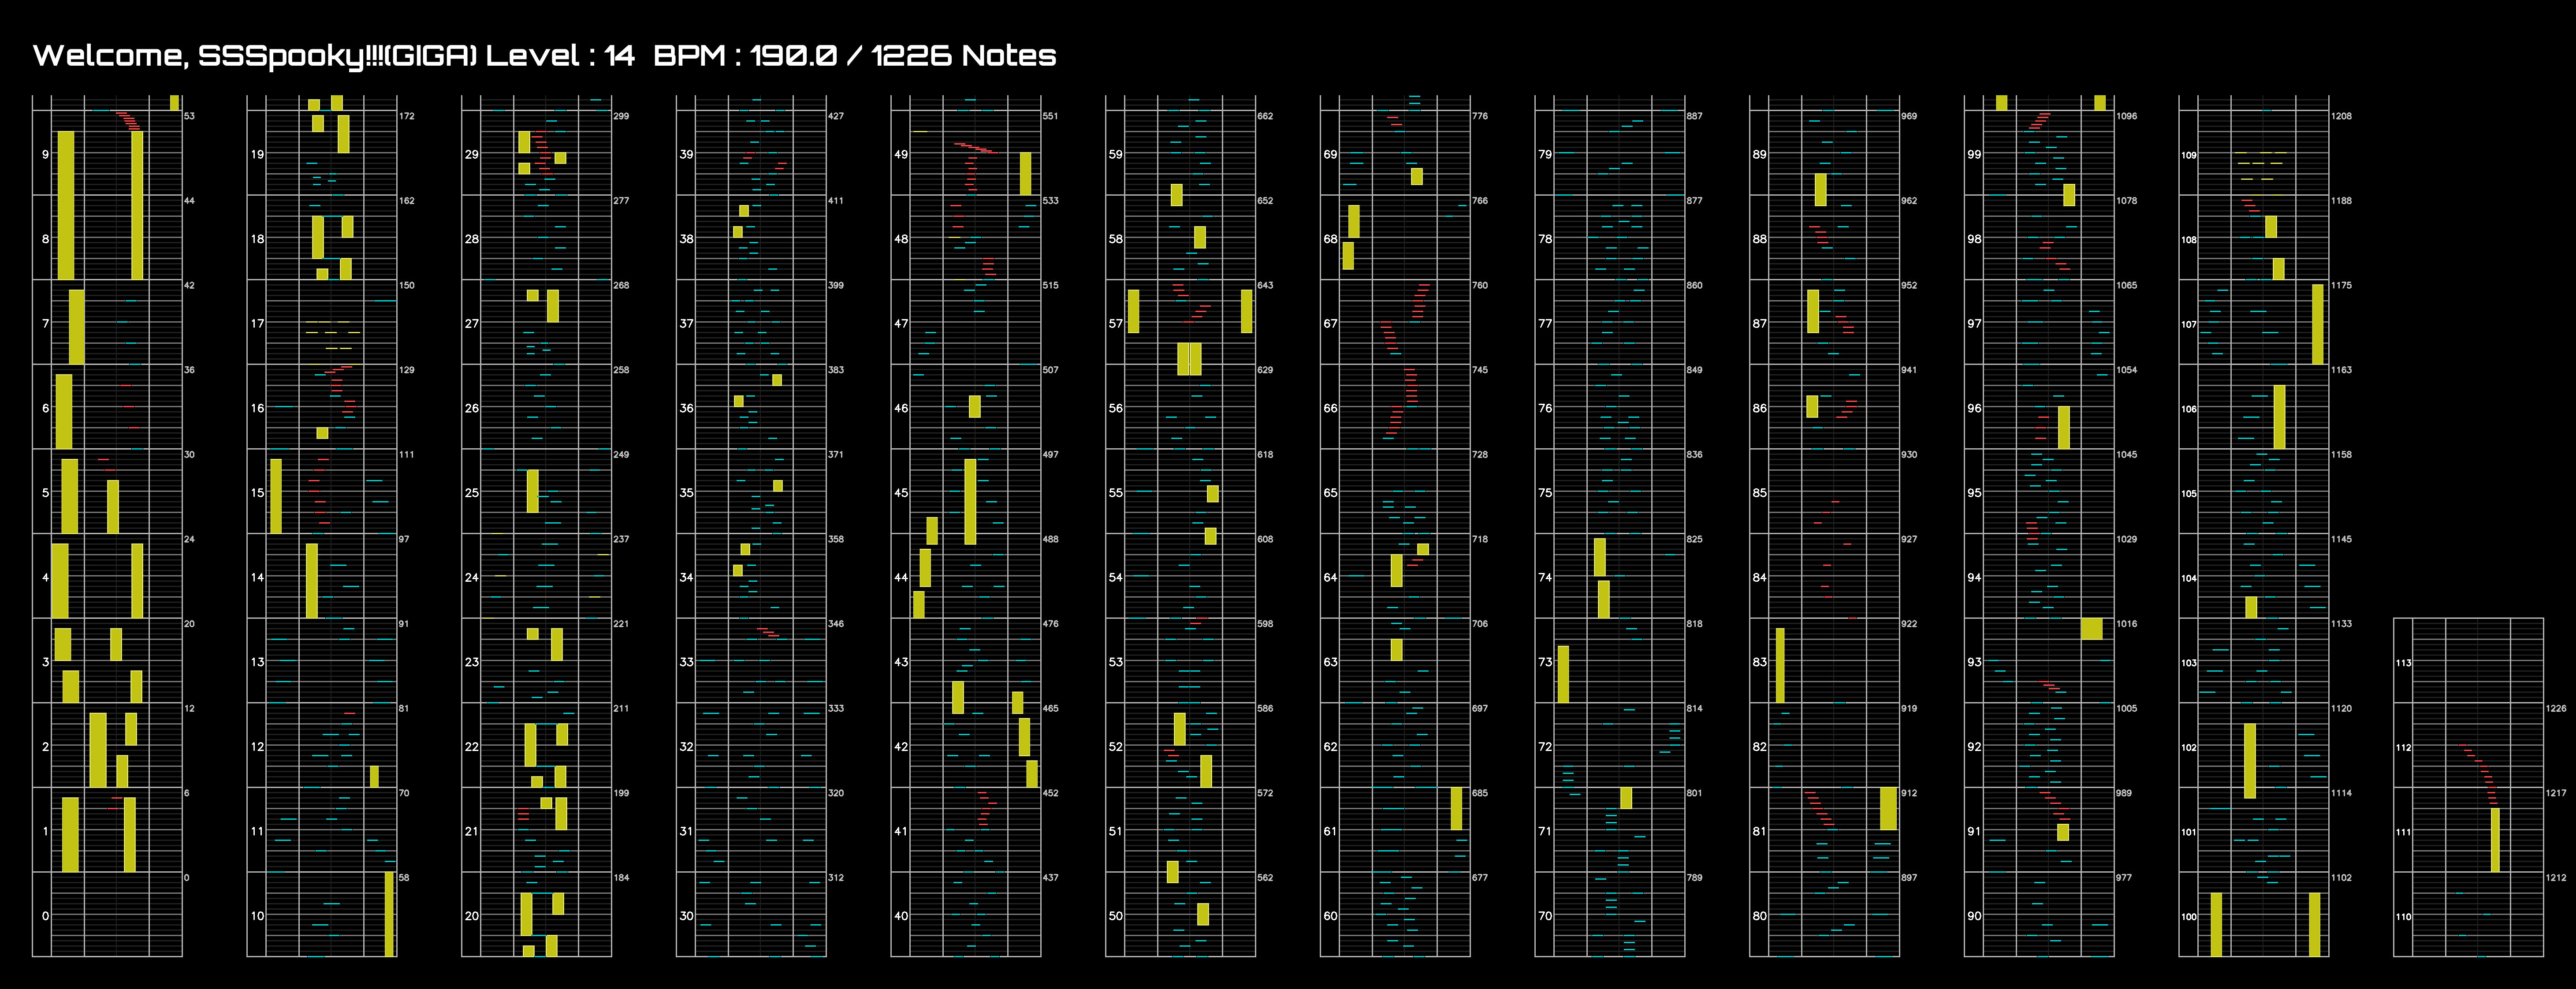Select the measure 69 label
The image size is (2576, 989).
click(x=1330, y=154)
